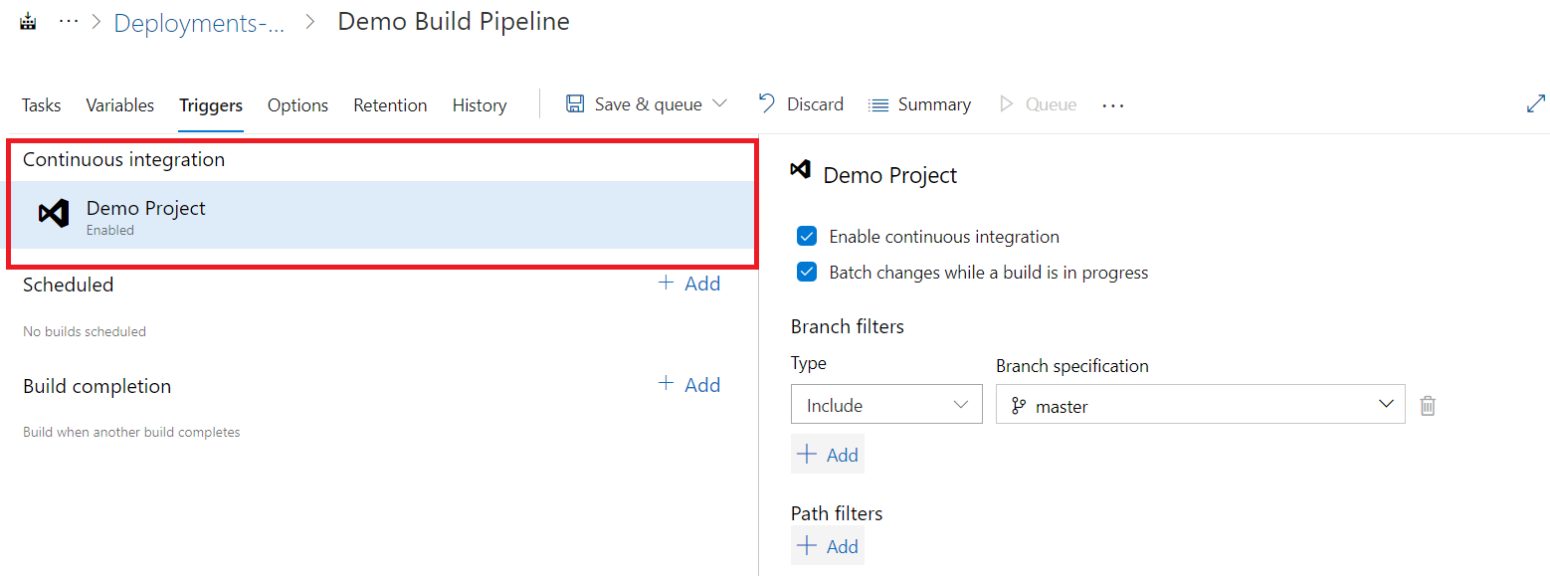Expand the breadcrumb ellipsis menu
The width and height of the screenshot is (1550, 576).
coord(69,21)
